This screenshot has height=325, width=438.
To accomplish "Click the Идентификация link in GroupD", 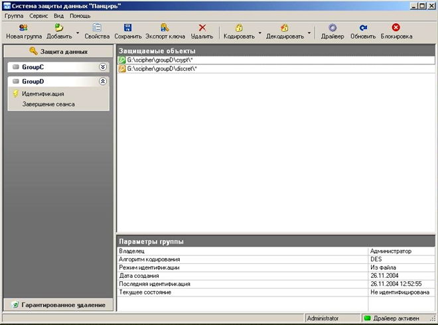I will [x=42, y=94].
